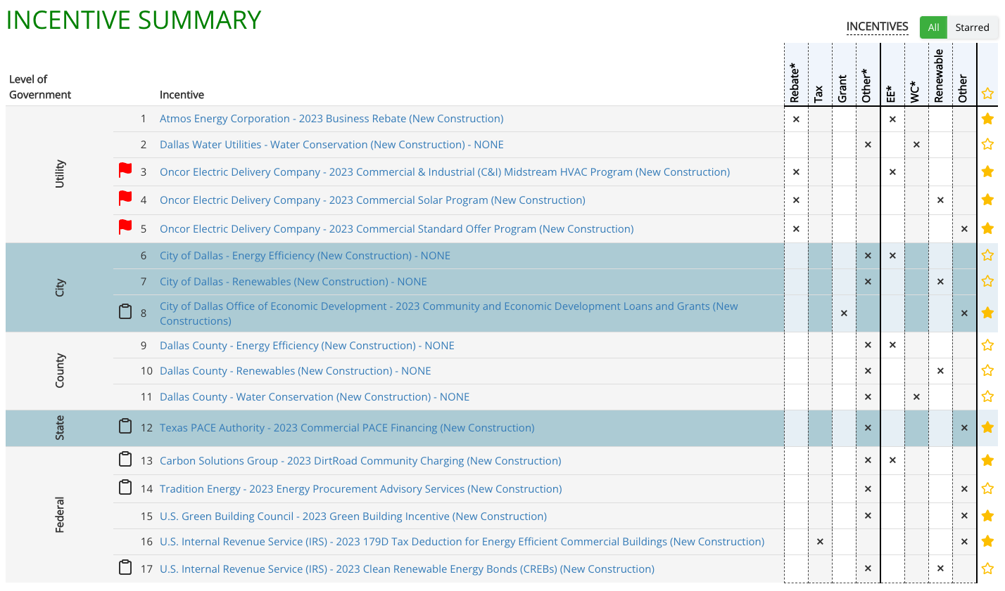Star Dallas County Water Conservation incentive
Screen dimensions: 1005x591
[987, 396]
